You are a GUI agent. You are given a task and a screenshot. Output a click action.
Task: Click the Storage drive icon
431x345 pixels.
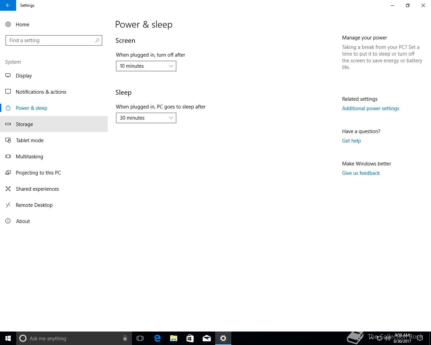[x=8, y=124]
